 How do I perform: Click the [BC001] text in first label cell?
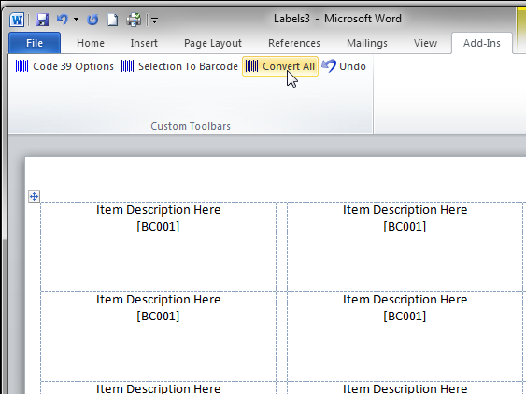tap(158, 227)
